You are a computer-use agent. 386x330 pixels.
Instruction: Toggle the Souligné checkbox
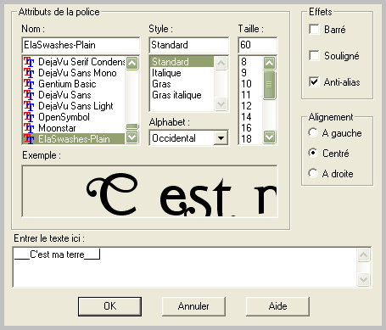tap(314, 55)
